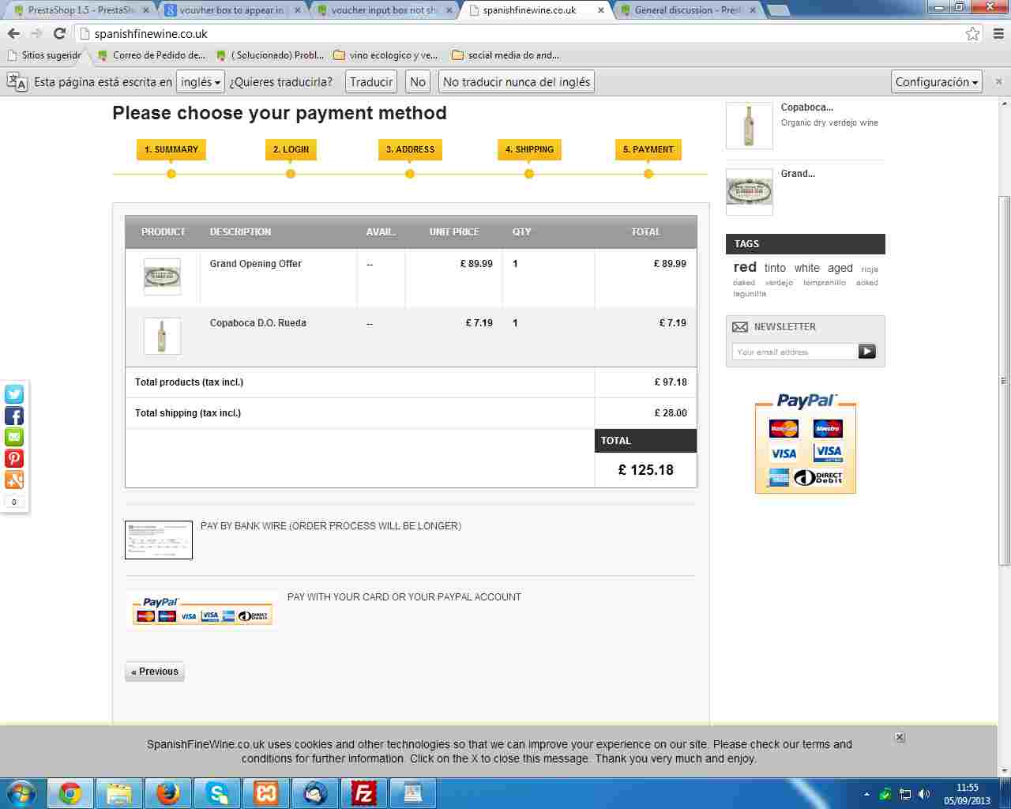Click the Grand Opening Offer thumbnail in table
Image resolution: width=1011 pixels, height=809 pixels.
coord(162,277)
